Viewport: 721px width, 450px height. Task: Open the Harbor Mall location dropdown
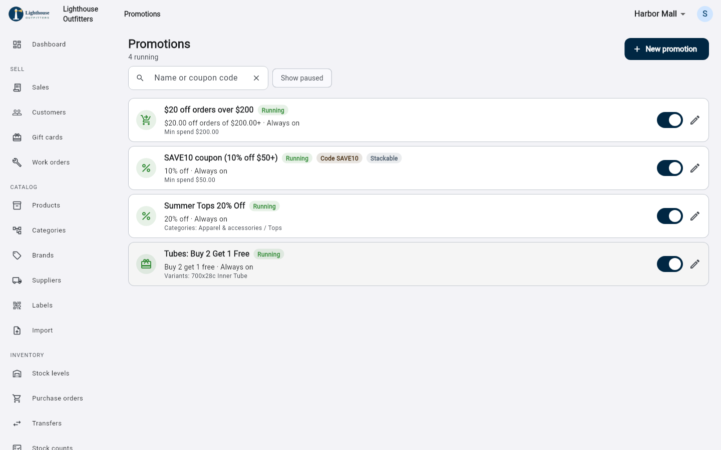(660, 14)
